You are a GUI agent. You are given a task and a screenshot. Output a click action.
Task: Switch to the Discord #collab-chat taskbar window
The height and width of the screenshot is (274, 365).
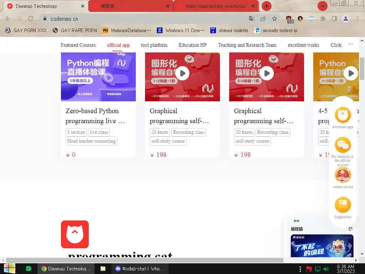pos(140,269)
